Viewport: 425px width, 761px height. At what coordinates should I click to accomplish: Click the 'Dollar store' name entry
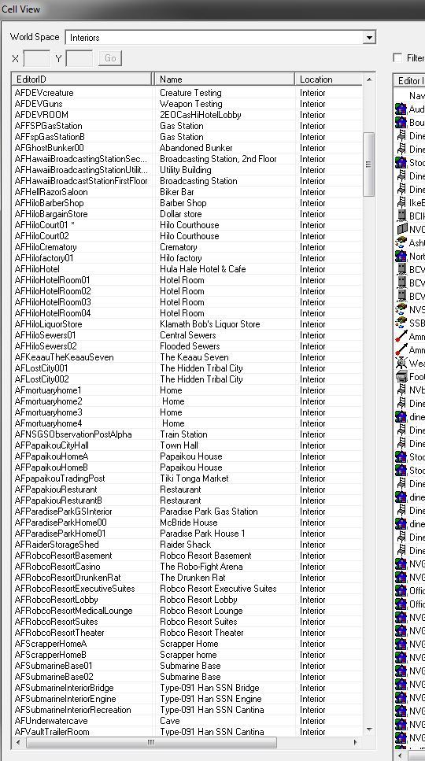click(180, 214)
